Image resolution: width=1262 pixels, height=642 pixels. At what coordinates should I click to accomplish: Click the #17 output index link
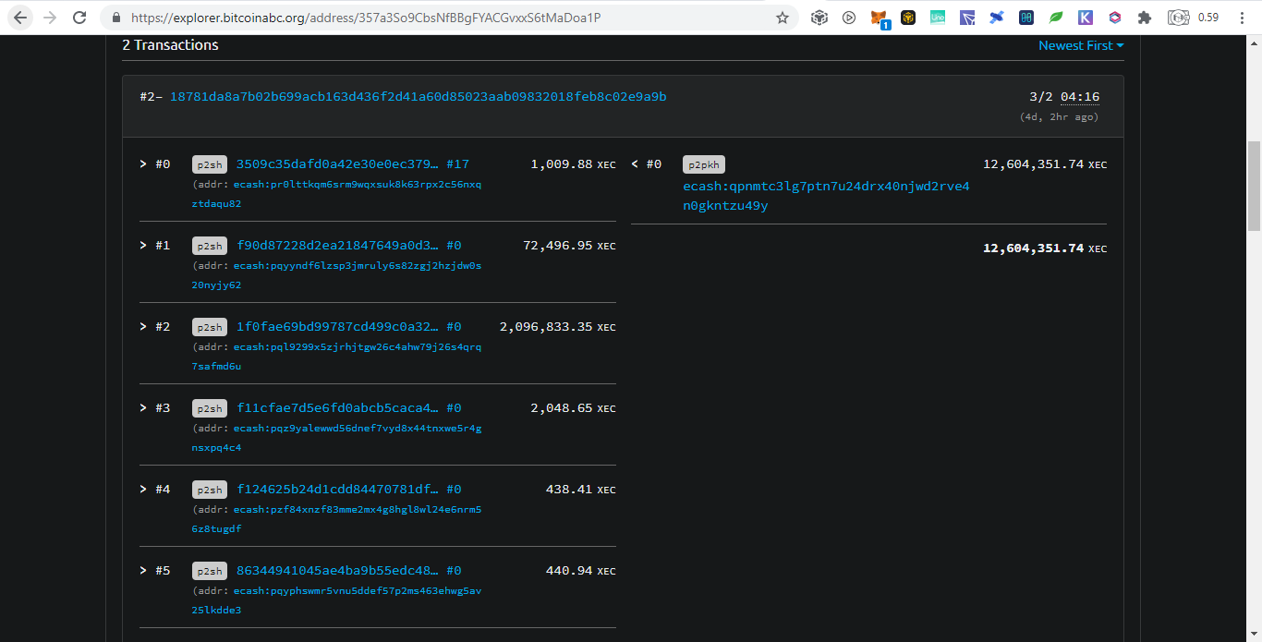[x=457, y=164]
